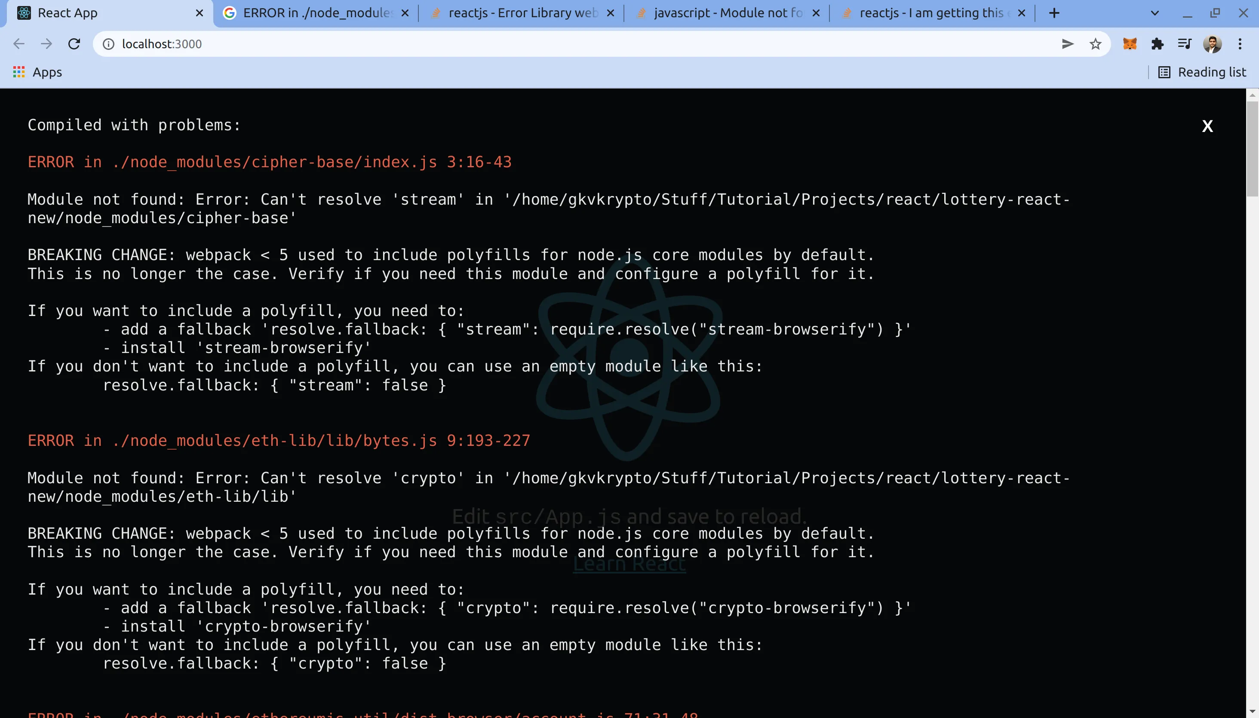Click the browser back arrow

click(x=19, y=44)
